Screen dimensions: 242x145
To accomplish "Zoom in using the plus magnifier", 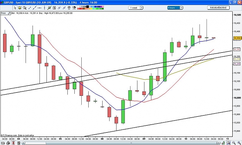I will point(239,143).
